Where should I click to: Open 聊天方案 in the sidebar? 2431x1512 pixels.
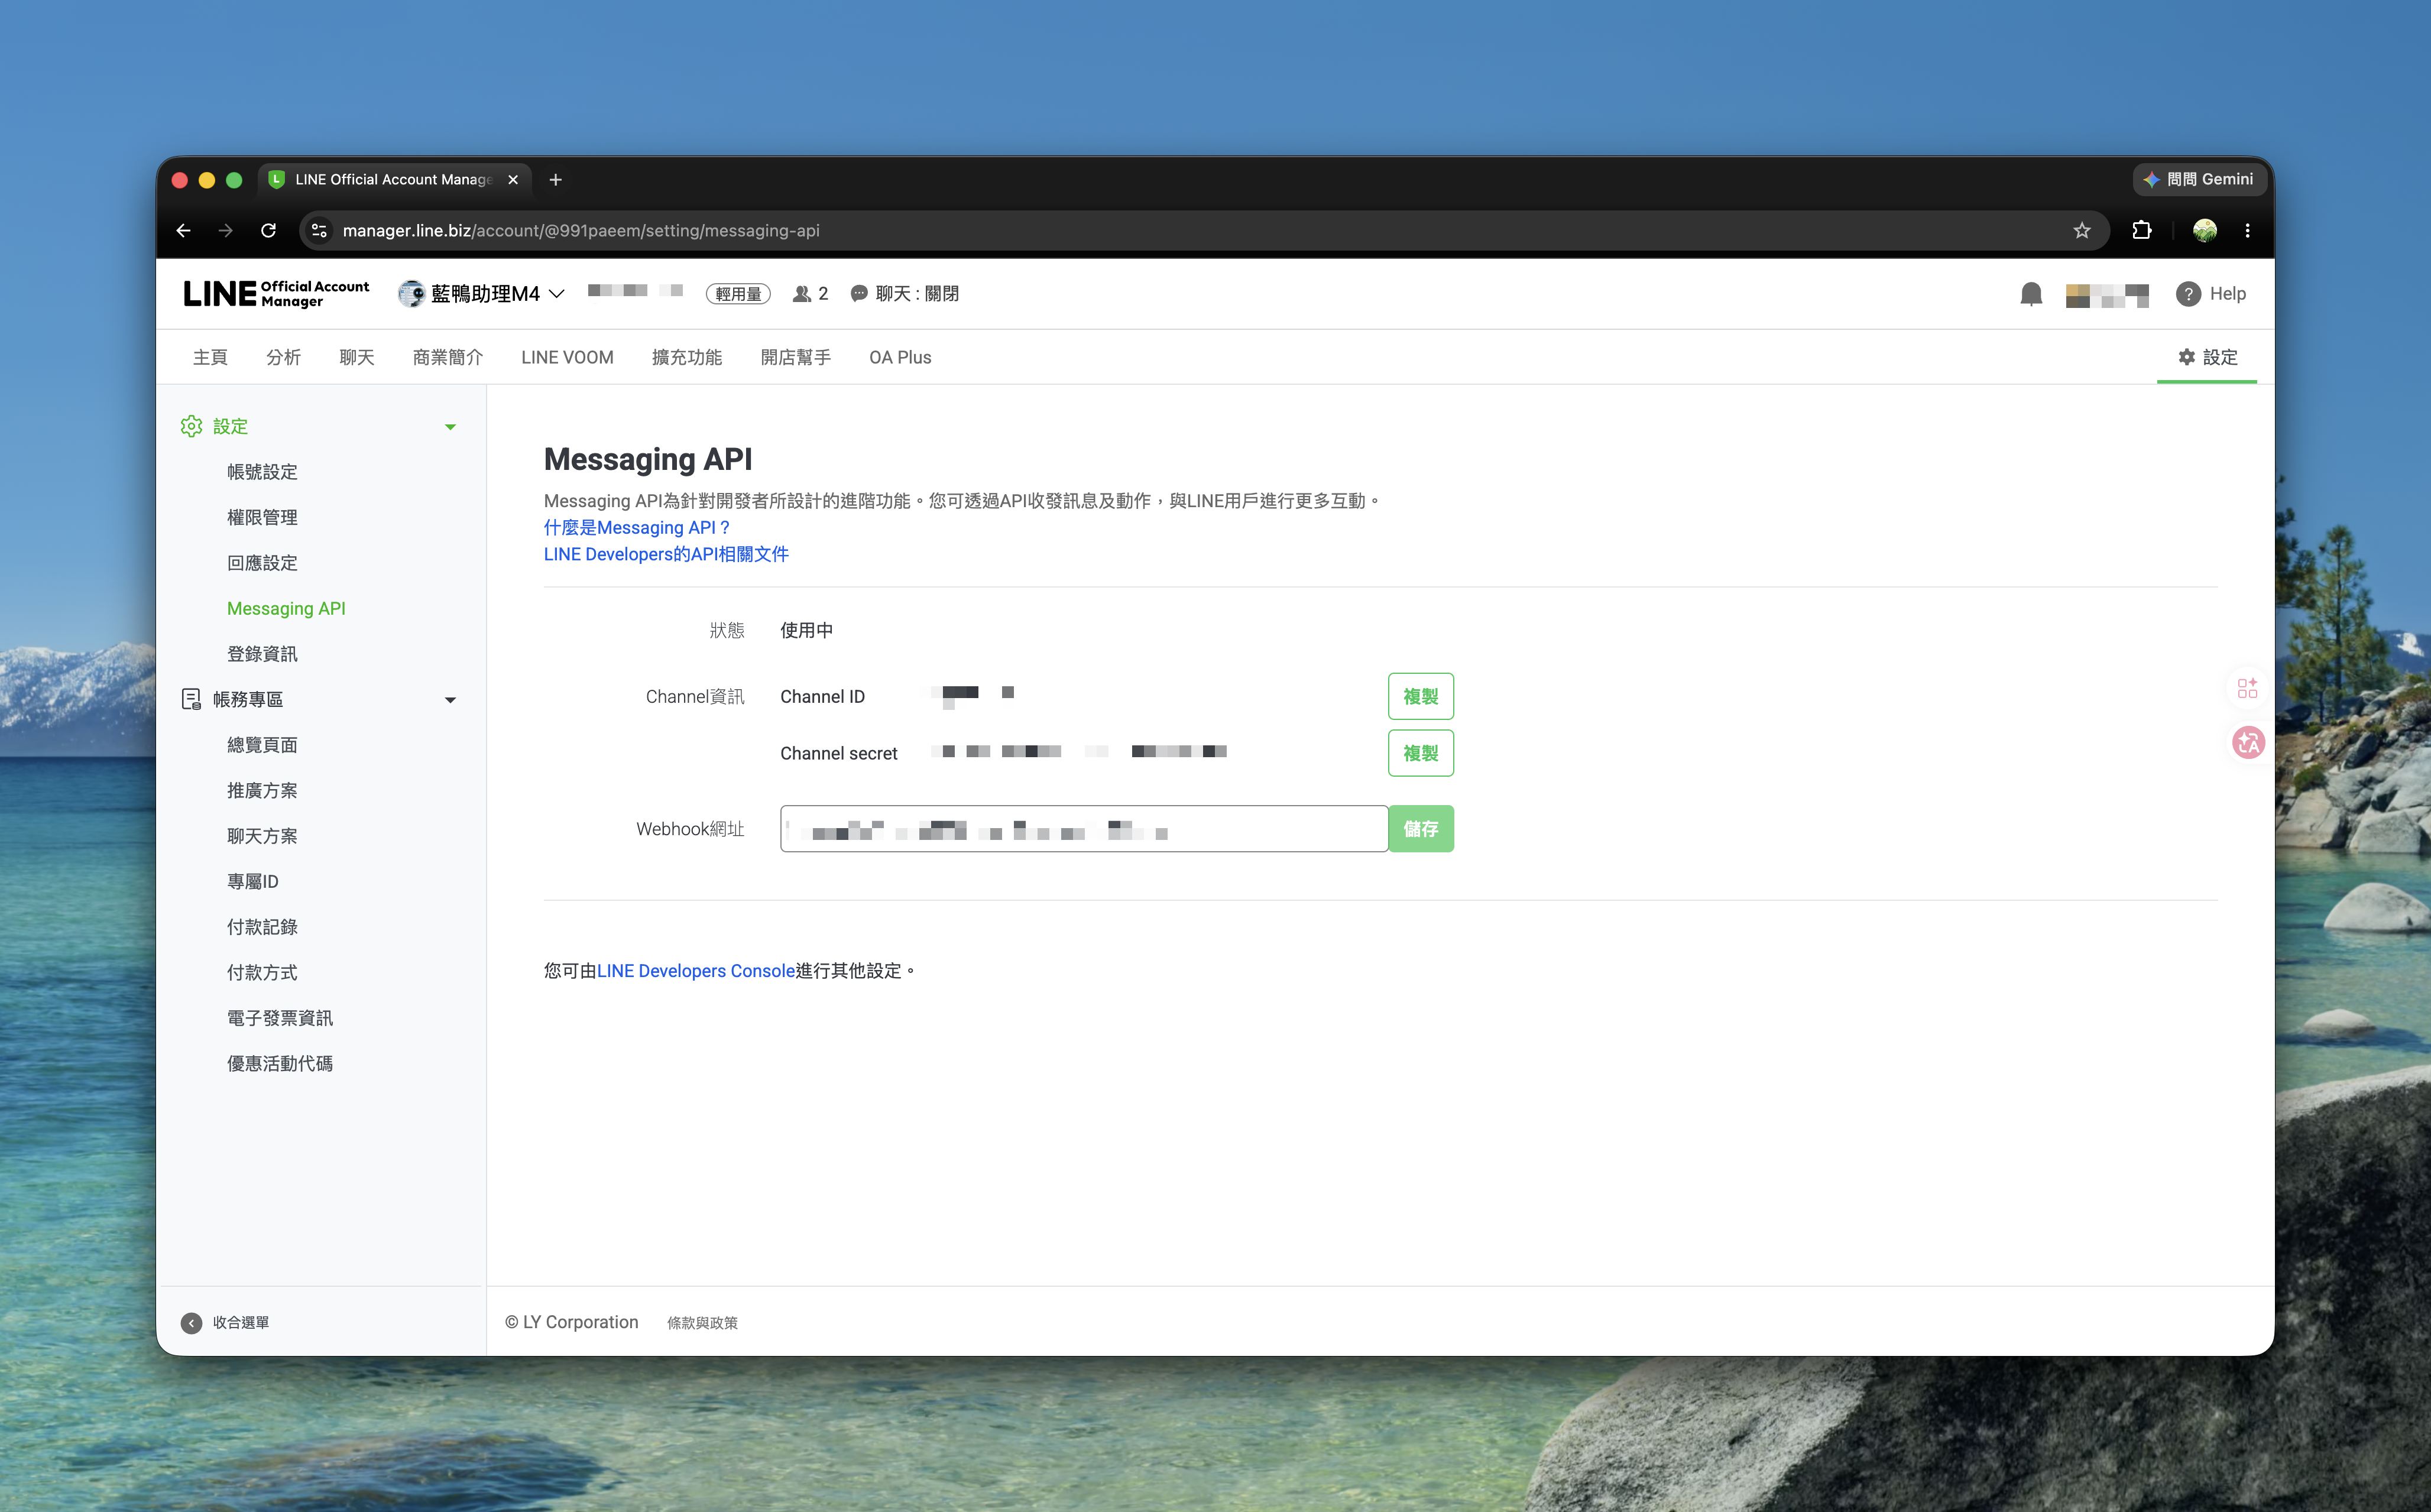coord(262,836)
